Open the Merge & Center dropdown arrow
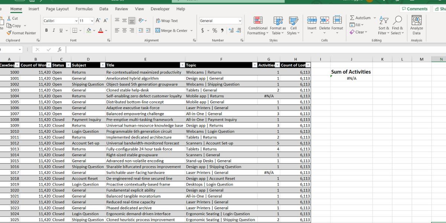446x223 pixels. 192,30
